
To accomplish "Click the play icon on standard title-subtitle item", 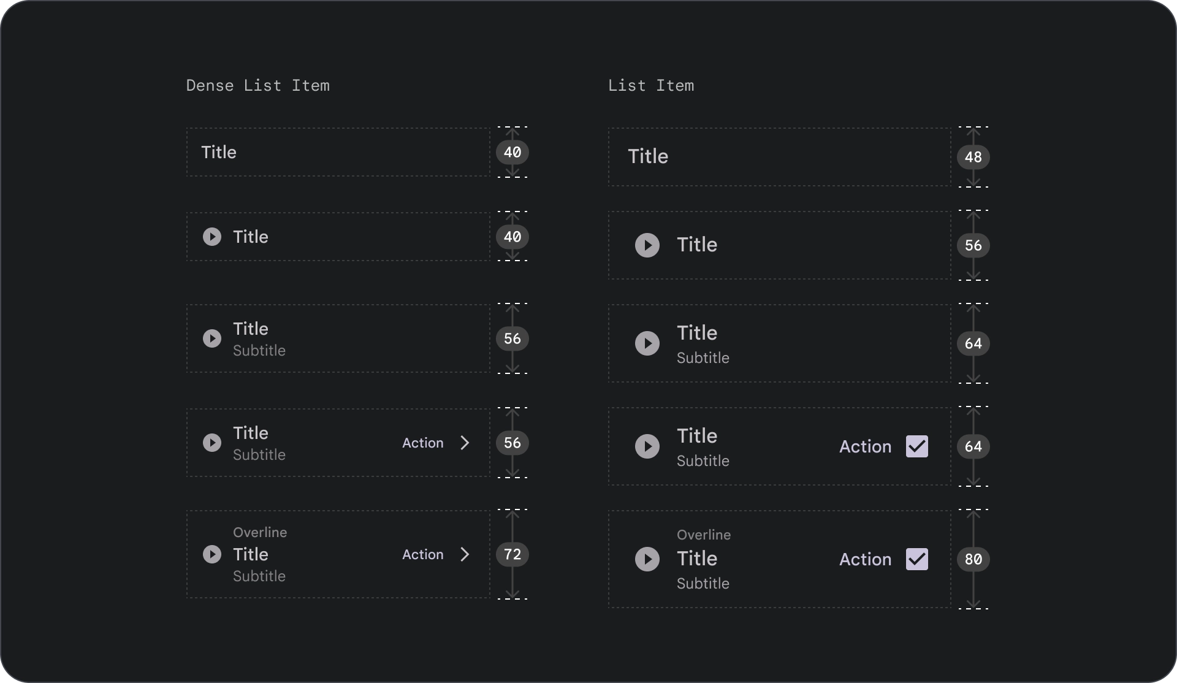I will coord(648,343).
